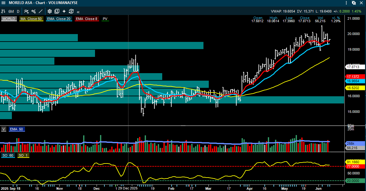Image resolution: width=366 pixels, height=191 pixels.
Task: Click the yellow 16.5202 MA axis label
Action: pos(355,88)
